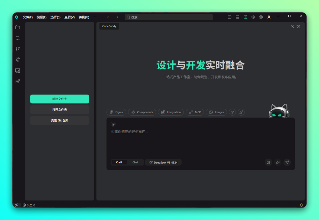Open the DeepSeek-V3-0324 model selector
Screen dimensions: 319x220
(163, 162)
